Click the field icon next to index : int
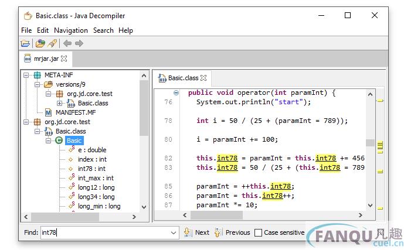Viewport: 404px width, 250px height. (x=71, y=159)
